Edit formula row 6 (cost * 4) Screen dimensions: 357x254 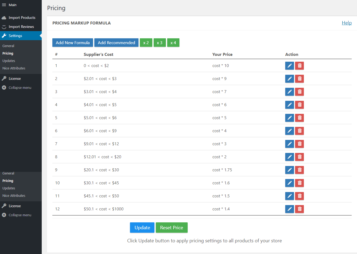point(289,131)
